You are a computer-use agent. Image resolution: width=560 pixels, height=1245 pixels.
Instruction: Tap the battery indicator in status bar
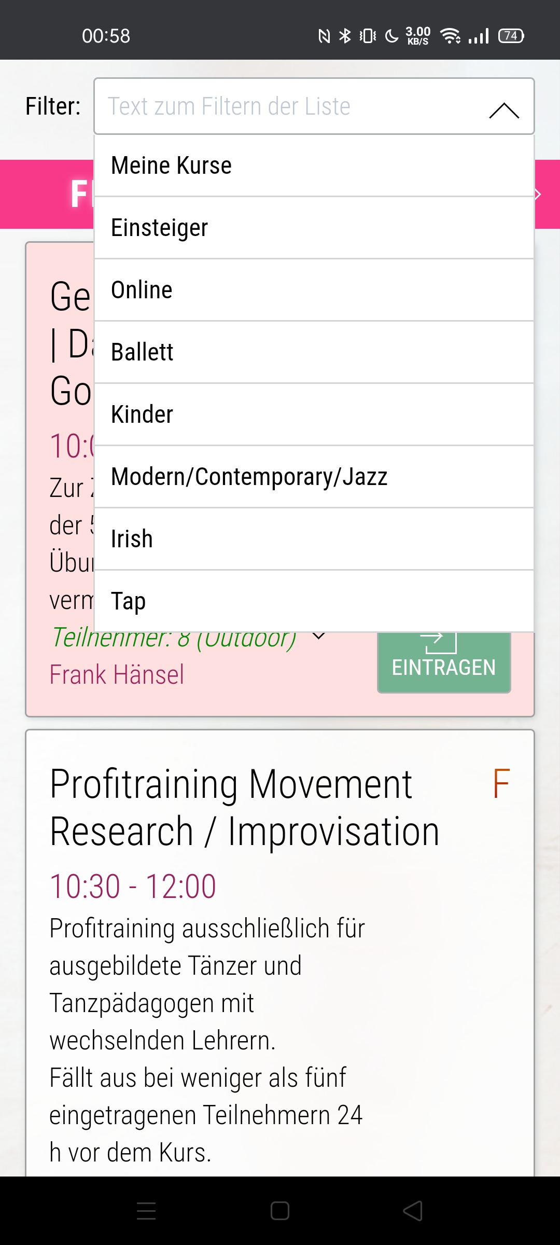coord(511,36)
